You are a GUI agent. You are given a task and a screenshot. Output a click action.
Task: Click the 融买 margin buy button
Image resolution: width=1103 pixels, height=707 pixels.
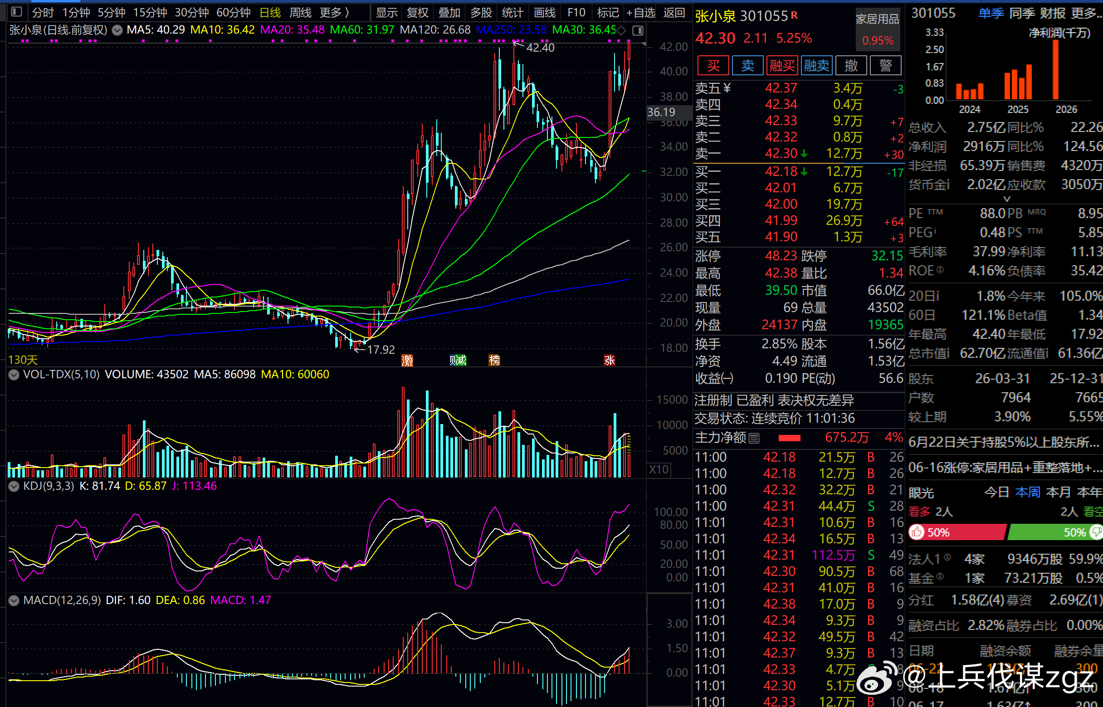click(782, 65)
